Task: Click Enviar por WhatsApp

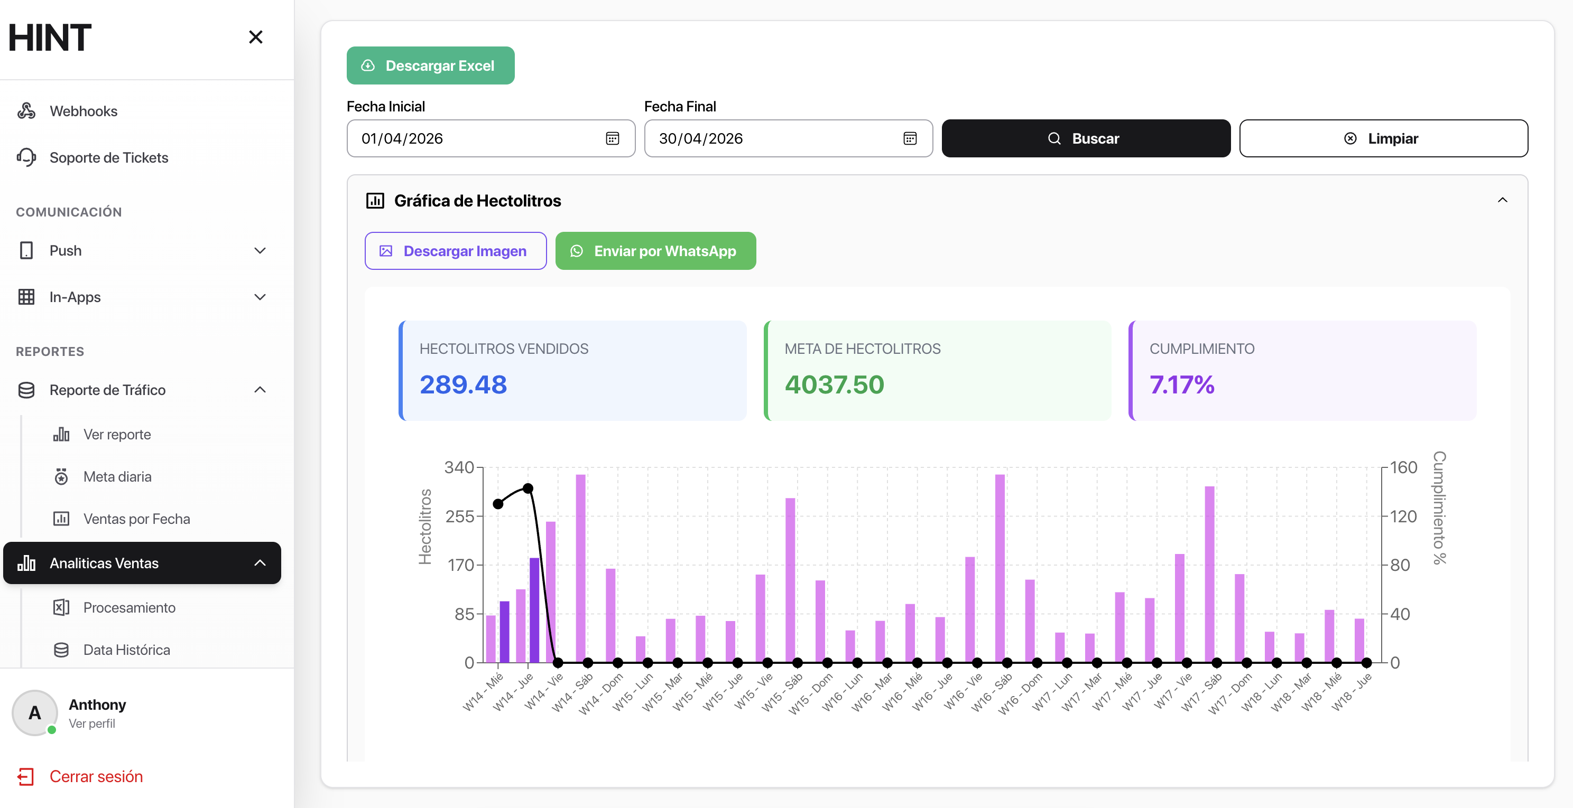Action: point(655,250)
